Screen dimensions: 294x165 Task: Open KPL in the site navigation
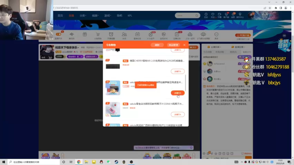tap(130, 15)
